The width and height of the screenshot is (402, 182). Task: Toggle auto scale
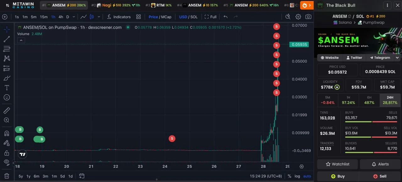click(x=307, y=176)
